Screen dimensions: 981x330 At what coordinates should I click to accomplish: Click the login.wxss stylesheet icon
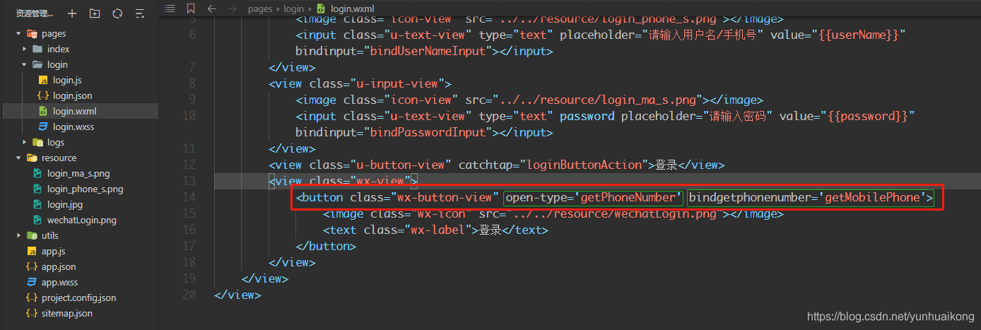[43, 126]
